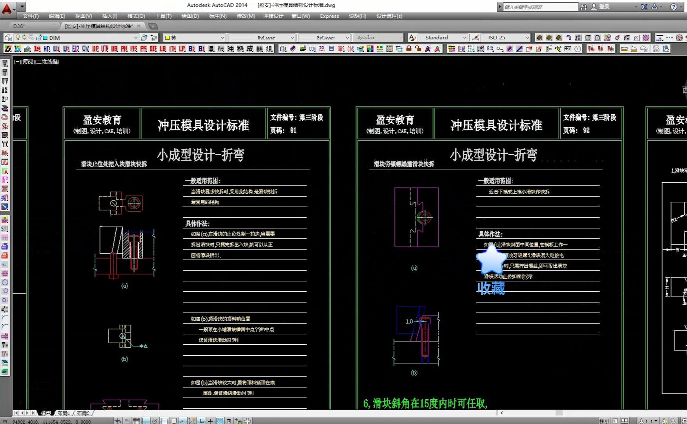
Task: Toggle ortho mode in status bar
Action: [x=146, y=421]
